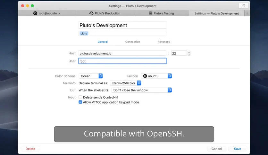Click the When the shell exits: label
268x155 pixels.
94,90
